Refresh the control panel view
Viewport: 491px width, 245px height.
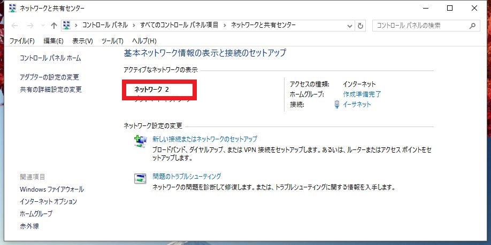tap(360, 26)
